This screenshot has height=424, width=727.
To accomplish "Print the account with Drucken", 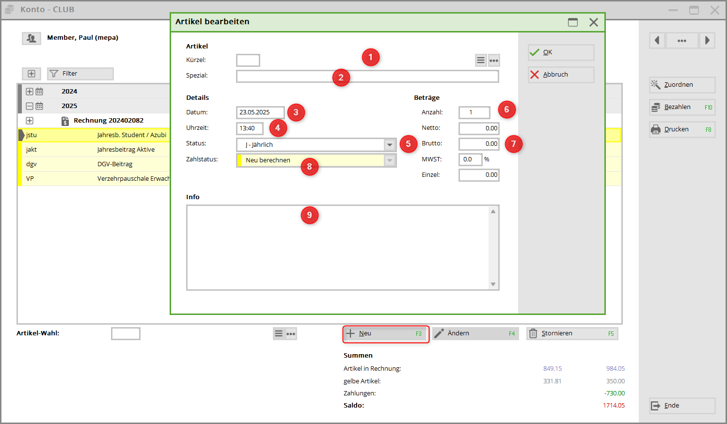I will (x=682, y=129).
